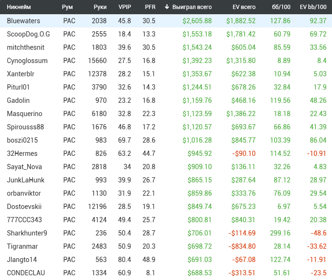
Task: Sort table by VPIP column header
Action: coord(125,7)
